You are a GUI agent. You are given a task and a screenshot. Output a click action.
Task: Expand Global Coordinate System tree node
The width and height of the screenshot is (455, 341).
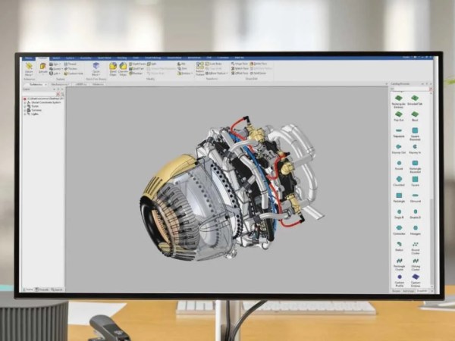click(25, 102)
